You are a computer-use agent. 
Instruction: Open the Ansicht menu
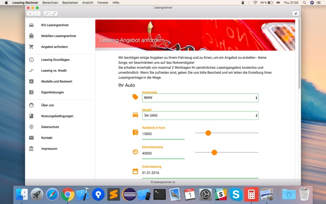[x=88, y=2]
